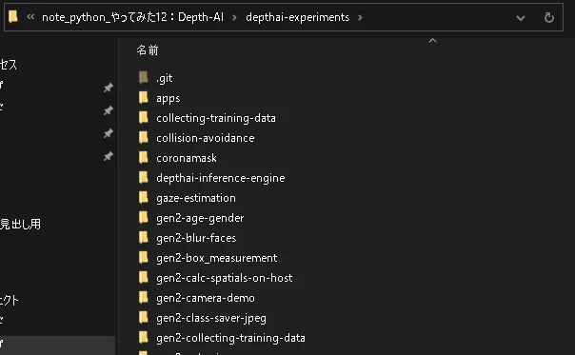The image size is (575, 355).
Task: Click the depthai-inference-engine folder icon
Action: (144, 177)
